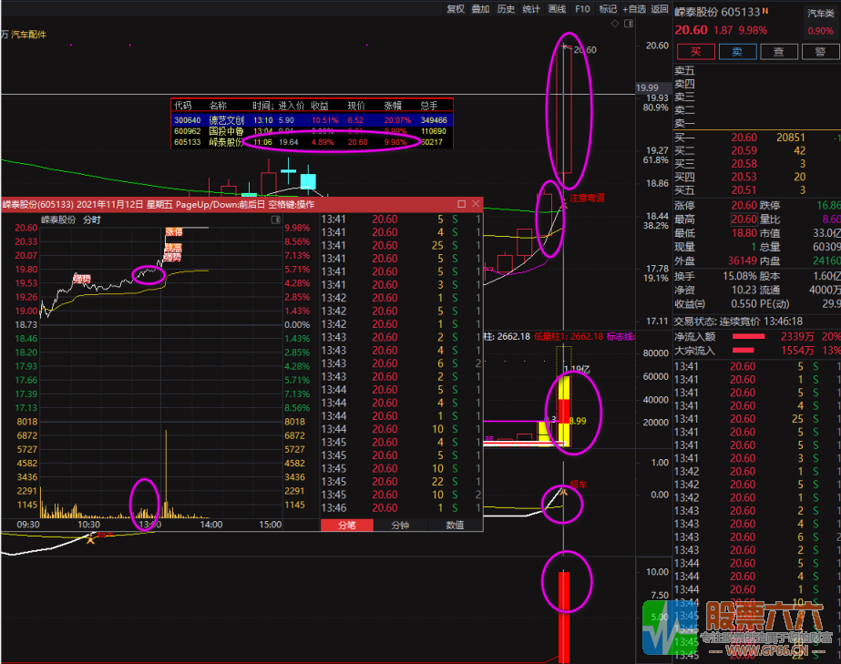Sort list by 时间 column header
Image resolution: width=841 pixels, height=664 pixels.
point(262,106)
